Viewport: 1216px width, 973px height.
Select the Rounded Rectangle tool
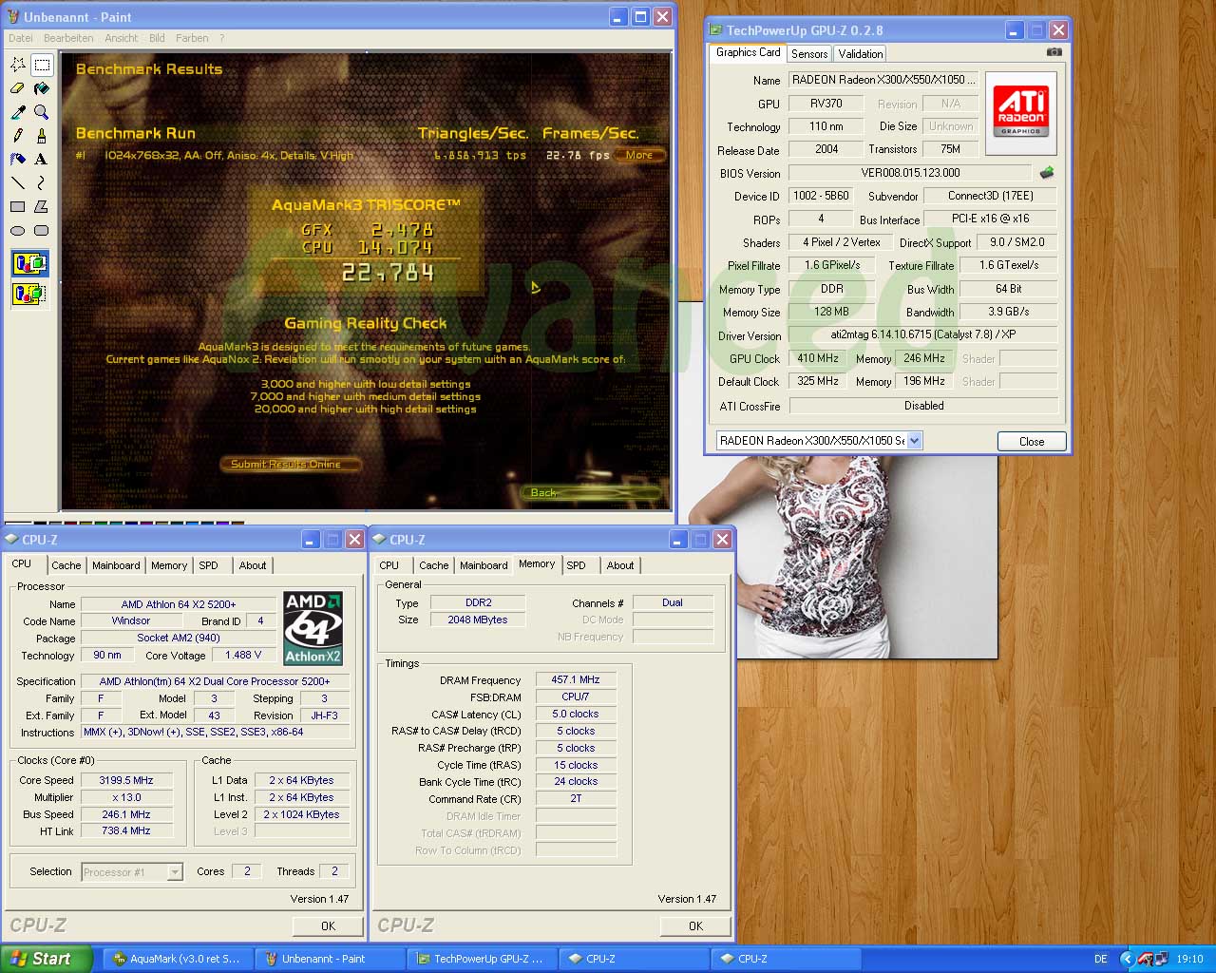tap(42, 231)
